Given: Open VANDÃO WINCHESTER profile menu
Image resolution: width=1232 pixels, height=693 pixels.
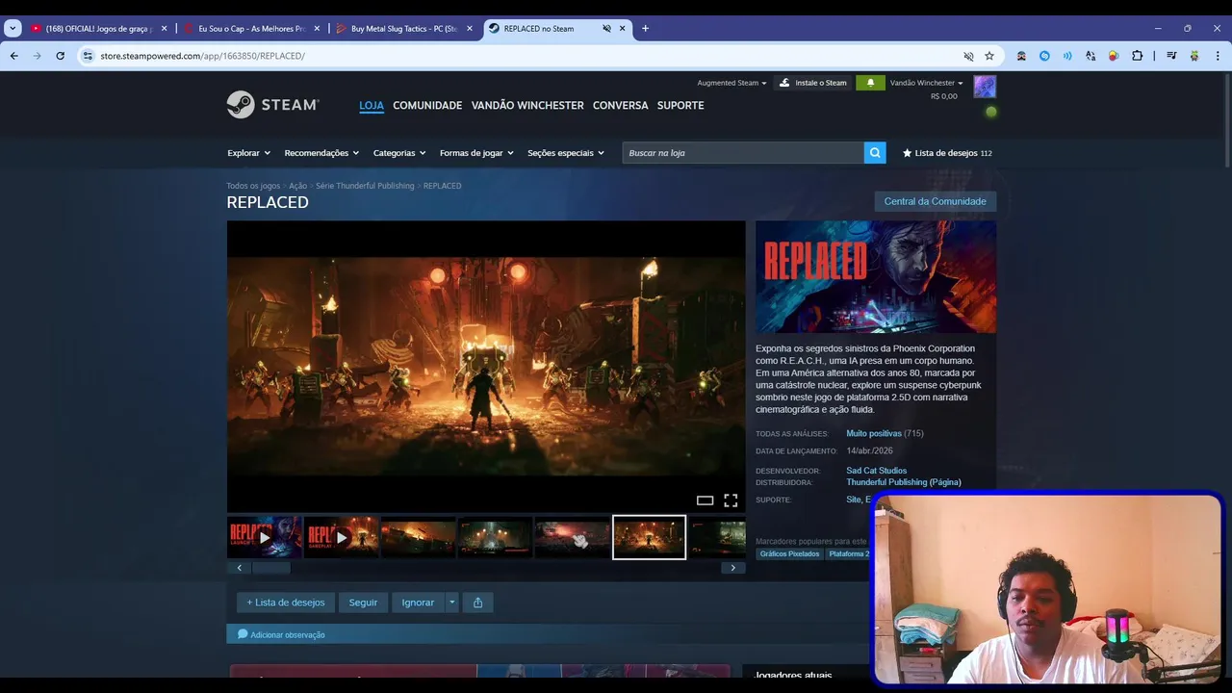Looking at the screenshot, I should click(x=527, y=105).
